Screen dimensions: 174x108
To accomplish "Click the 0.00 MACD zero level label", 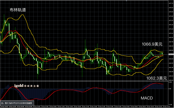I will pyautogui.click(x=170, y=89).
